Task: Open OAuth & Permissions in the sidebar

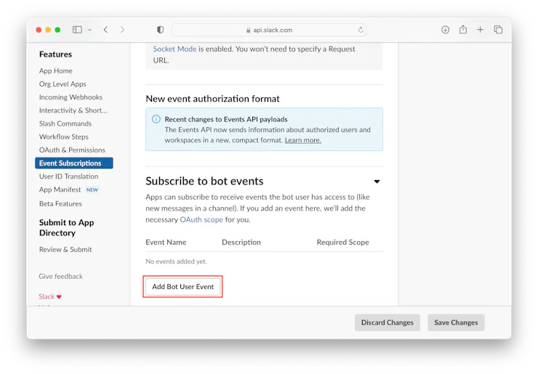Action: [72, 150]
